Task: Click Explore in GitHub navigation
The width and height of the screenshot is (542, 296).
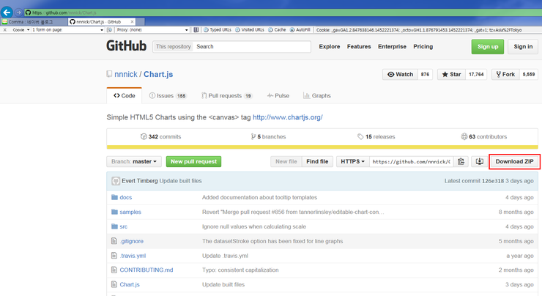Action: point(330,46)
